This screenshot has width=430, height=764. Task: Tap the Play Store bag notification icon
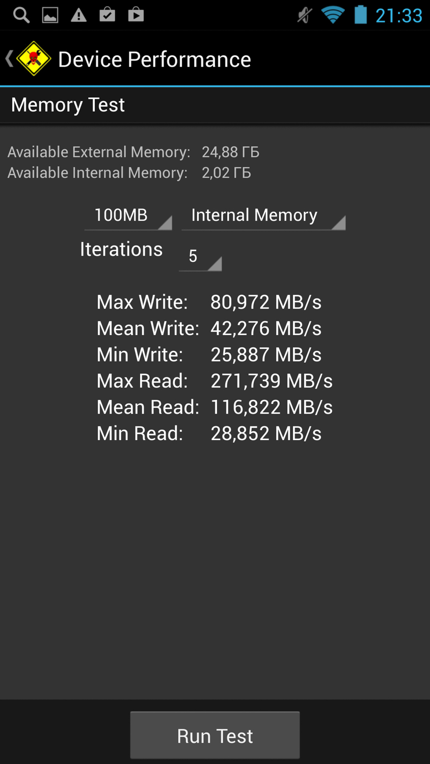[x=136, y=14]
